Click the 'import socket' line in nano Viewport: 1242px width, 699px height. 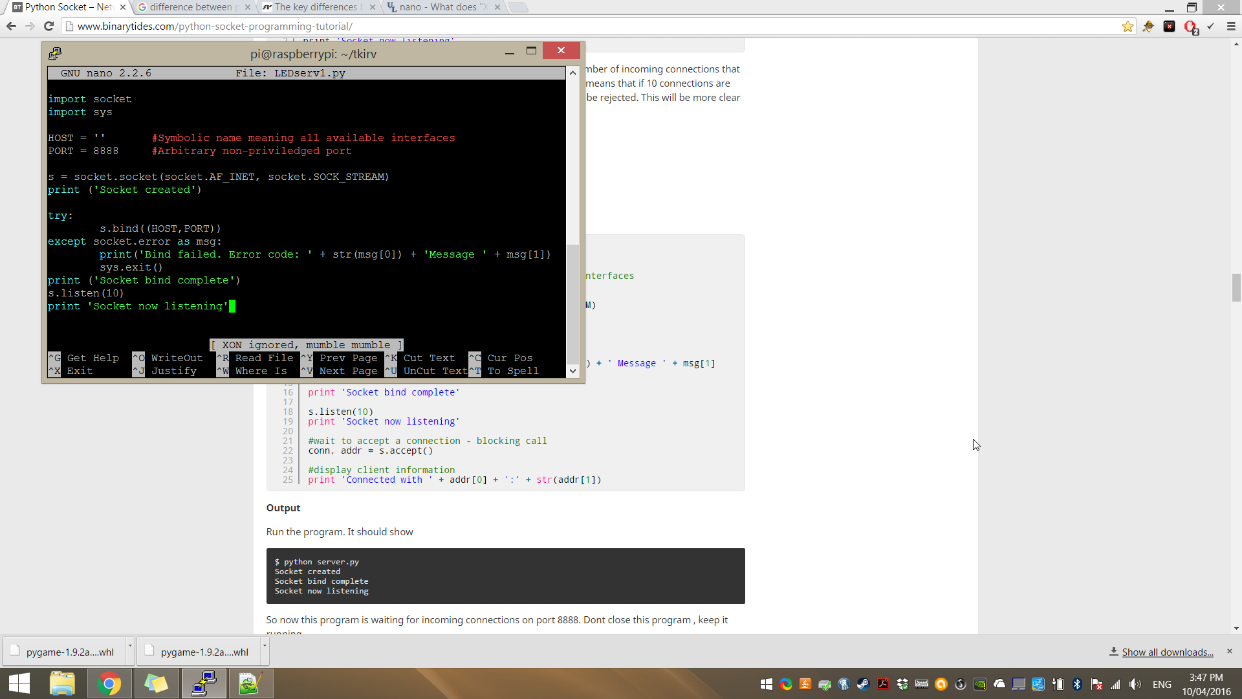pyautogui.click(x=89, y=99)
